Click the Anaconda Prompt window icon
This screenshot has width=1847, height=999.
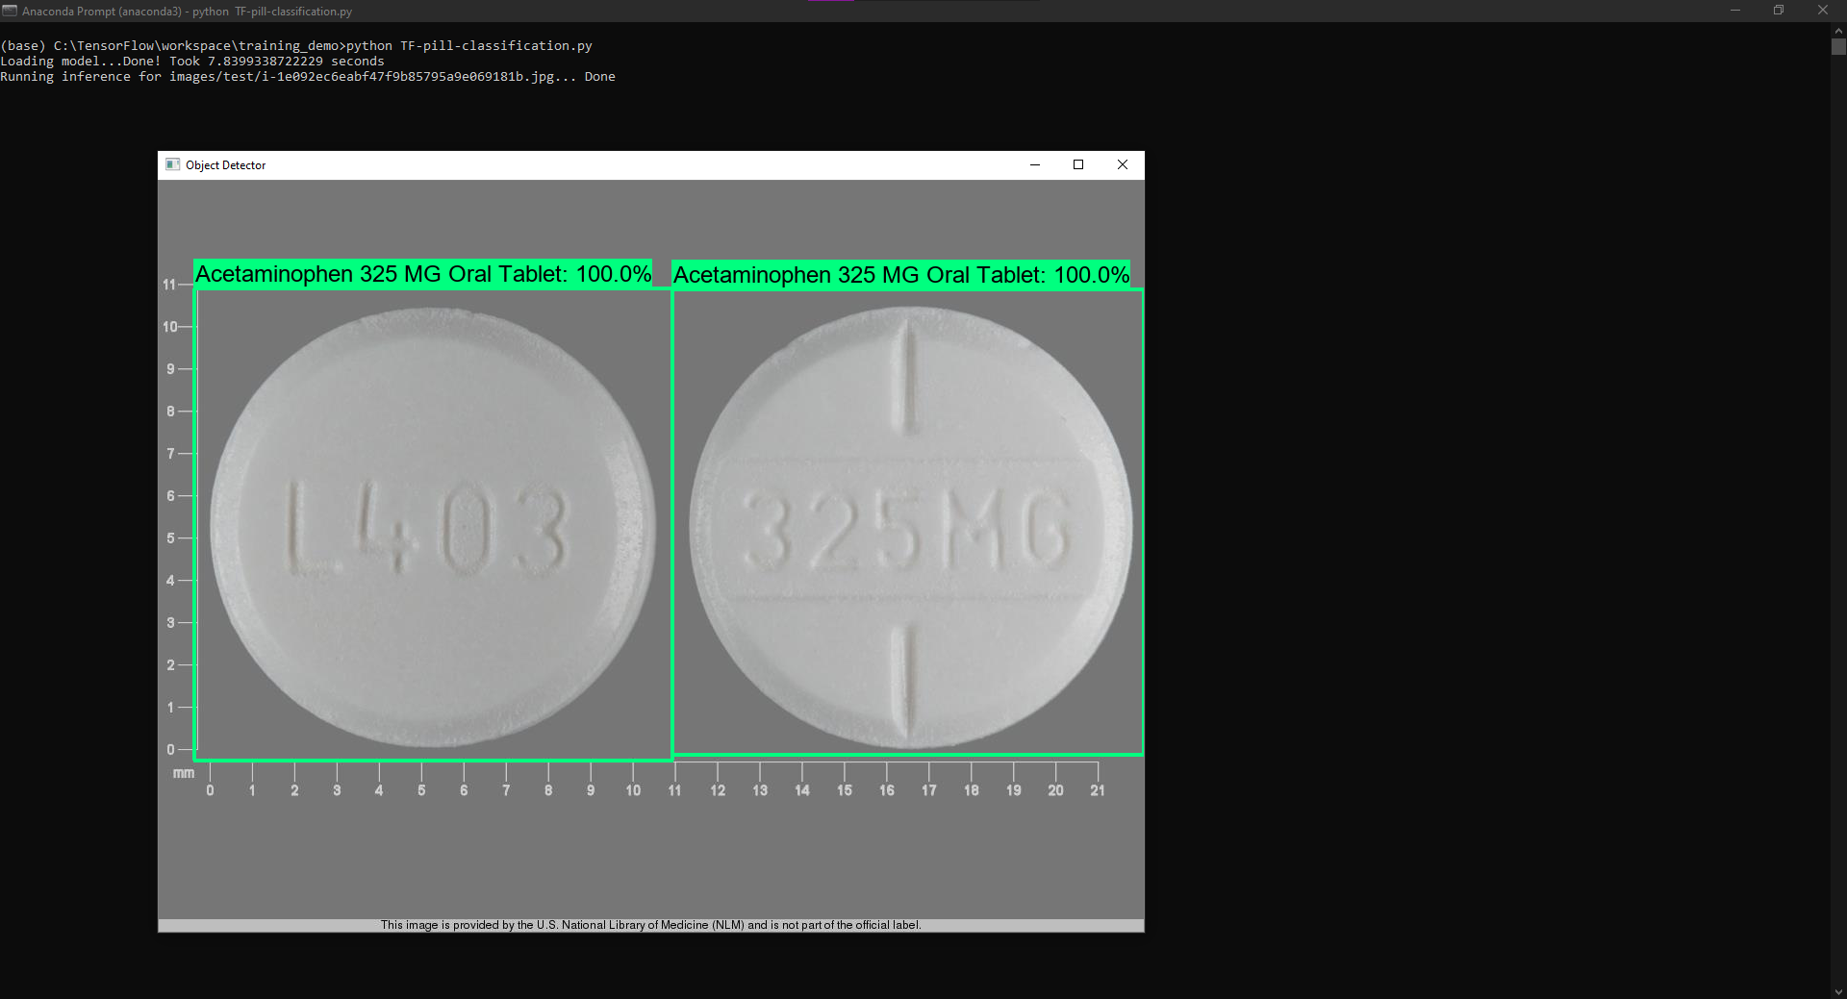10,11
